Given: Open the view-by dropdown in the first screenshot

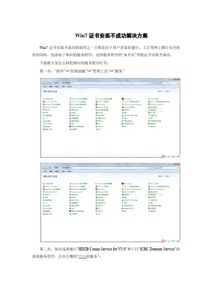Looking at the screenshot, I should (x=168, y=91).
